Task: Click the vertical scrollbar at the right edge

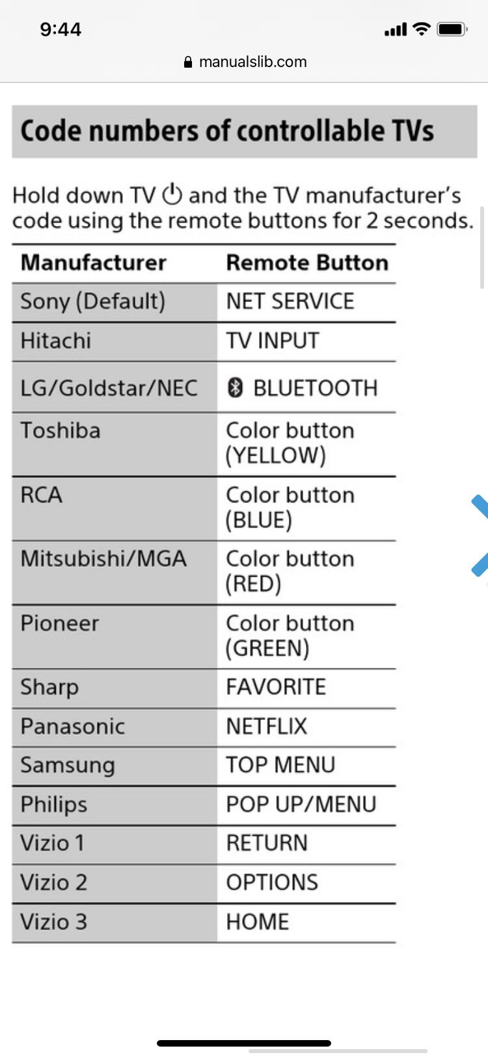Action: click(482, 247)
